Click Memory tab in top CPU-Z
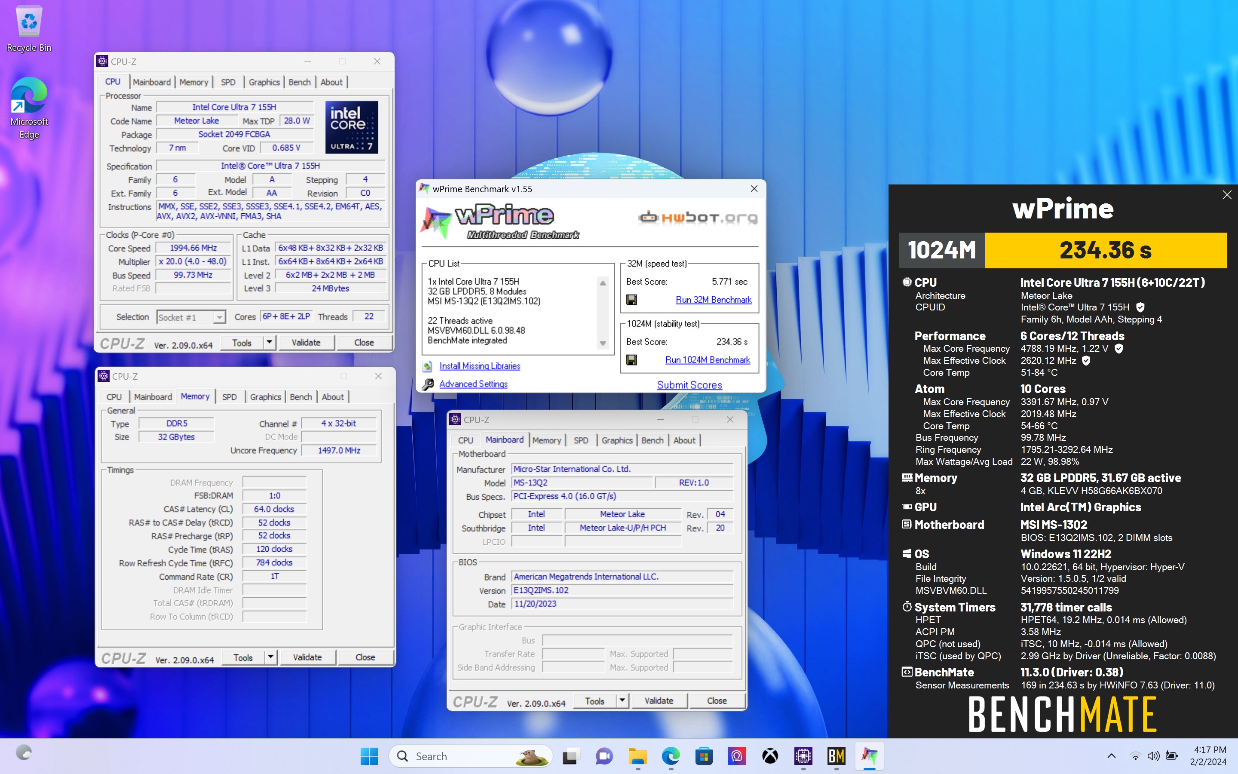 coord(193,83)
